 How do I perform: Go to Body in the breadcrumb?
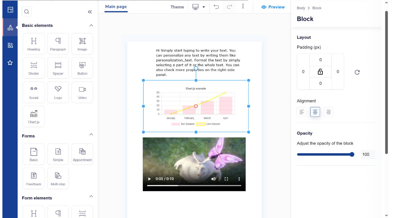[301, 8]
